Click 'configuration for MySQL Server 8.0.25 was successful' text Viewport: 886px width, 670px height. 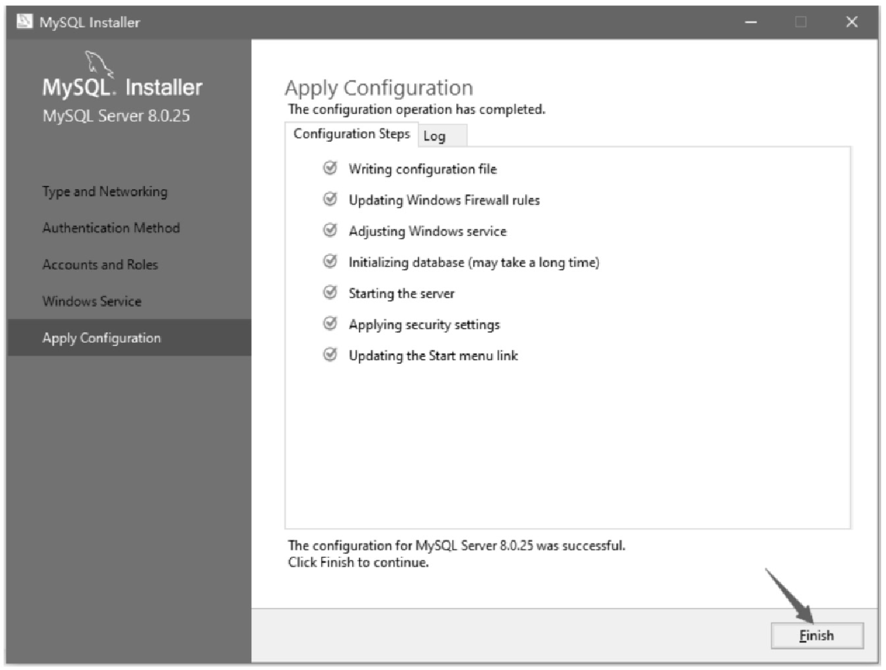(468, 545)
